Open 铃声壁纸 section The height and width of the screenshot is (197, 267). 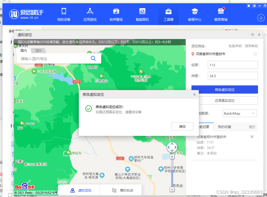[x=116, y=15]
